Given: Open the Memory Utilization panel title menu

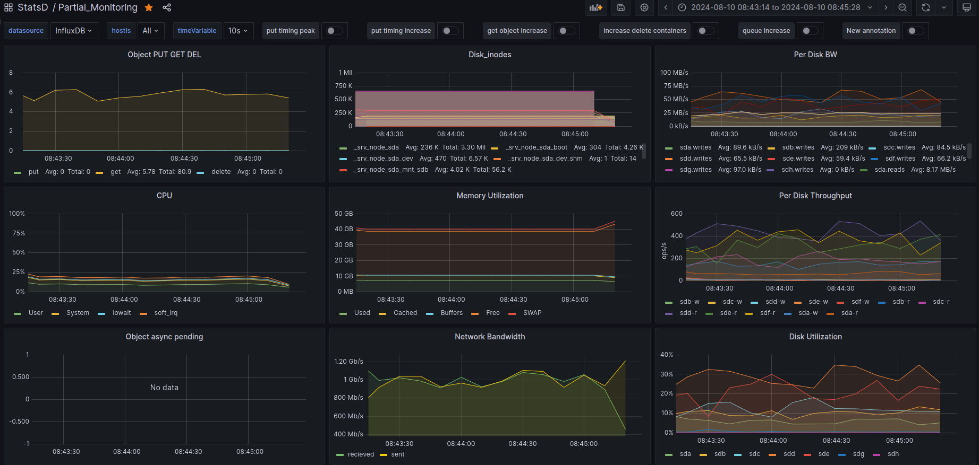Looking at the screenshot, I should click(490, 196).
